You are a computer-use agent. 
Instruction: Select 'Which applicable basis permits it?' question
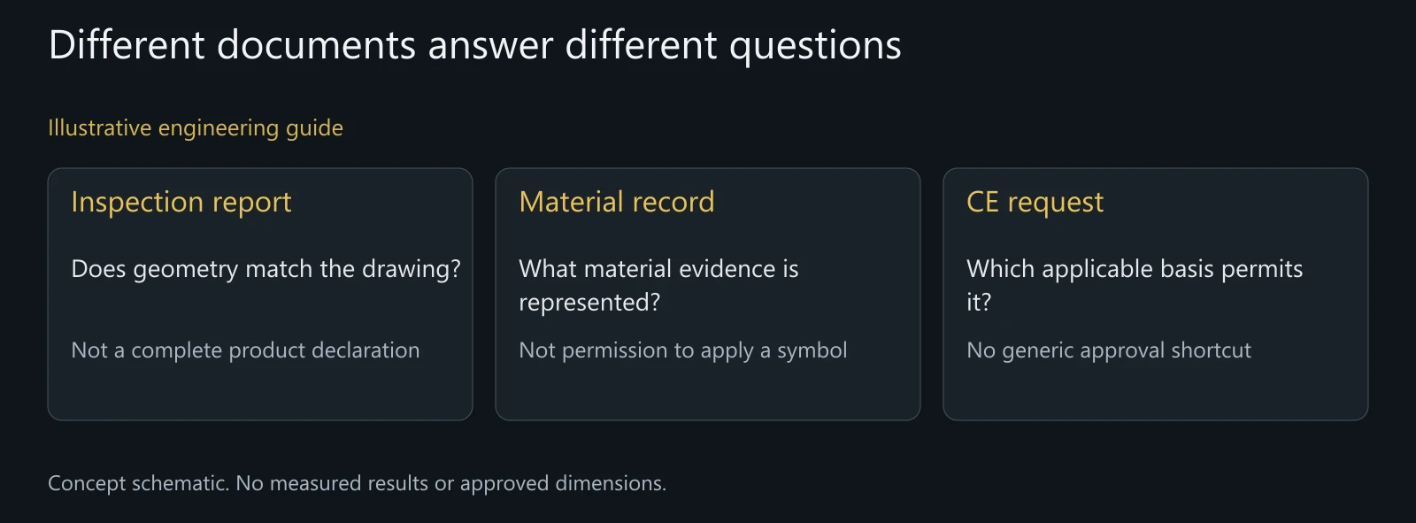pyautogui.click(x=1135, y=285)
